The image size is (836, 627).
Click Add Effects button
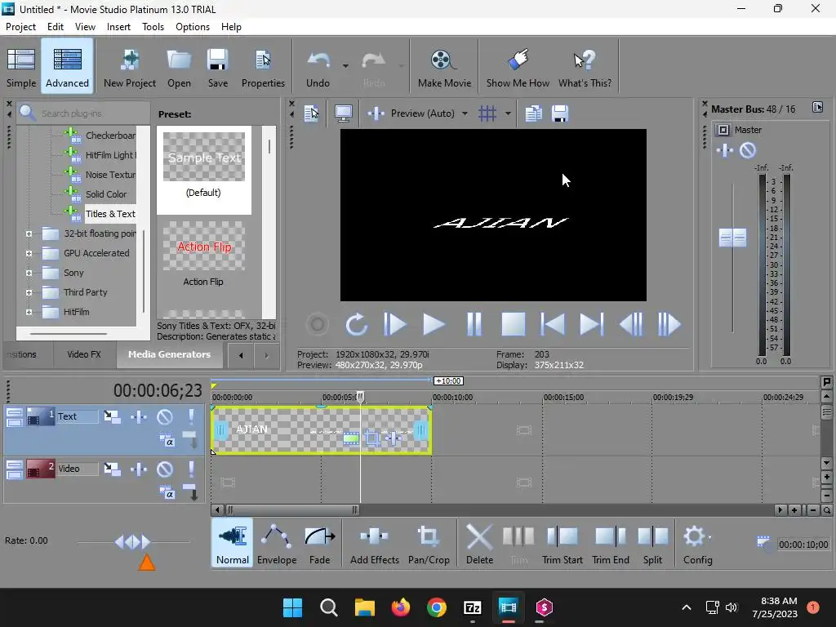[x=374, y=544]
